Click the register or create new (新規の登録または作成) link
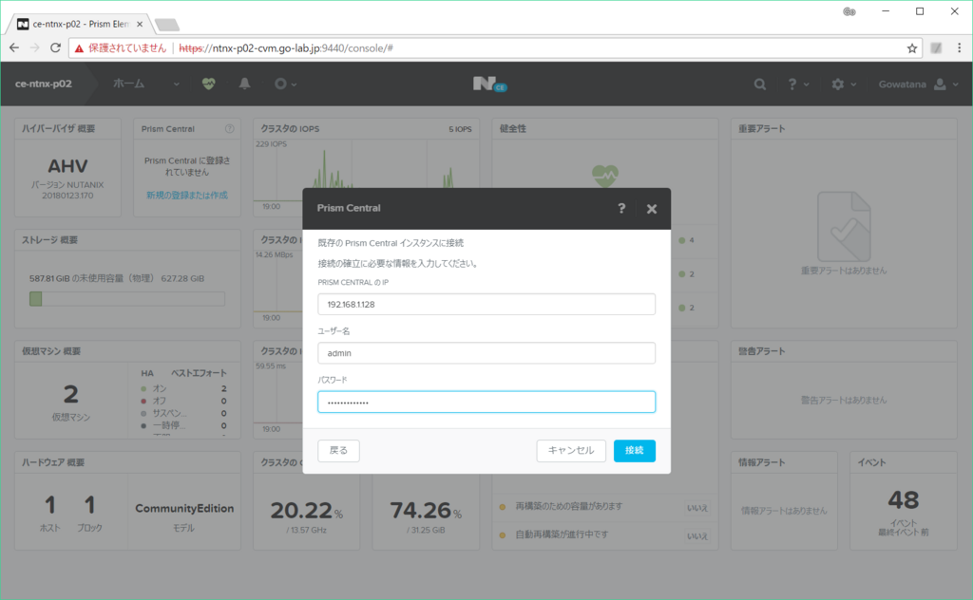This screenshot has width=973, height=600. click(187, 196)
